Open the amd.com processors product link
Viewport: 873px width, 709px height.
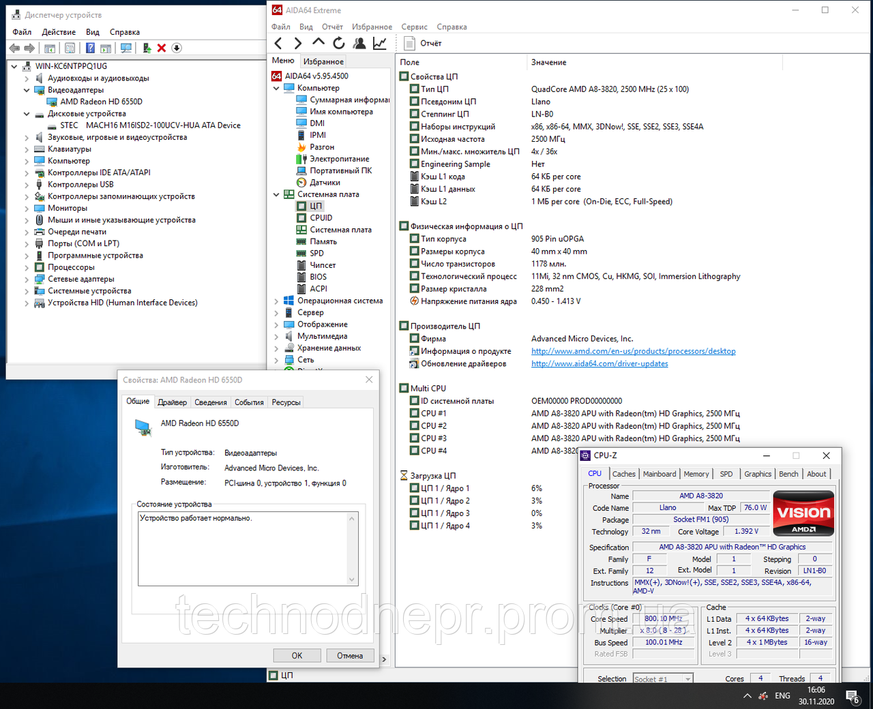pyautogui.click(x=634, y=352)
